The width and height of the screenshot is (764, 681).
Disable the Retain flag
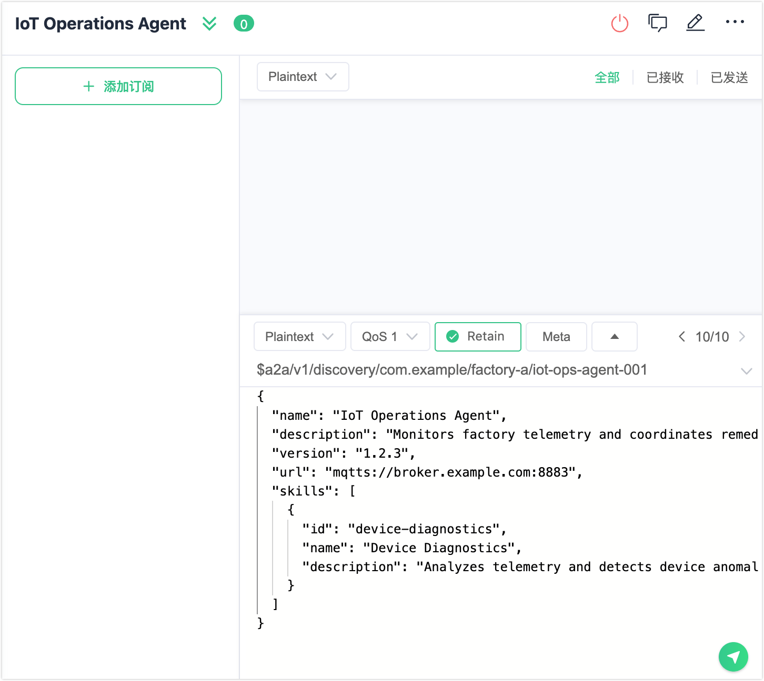(x=477, y=336)
